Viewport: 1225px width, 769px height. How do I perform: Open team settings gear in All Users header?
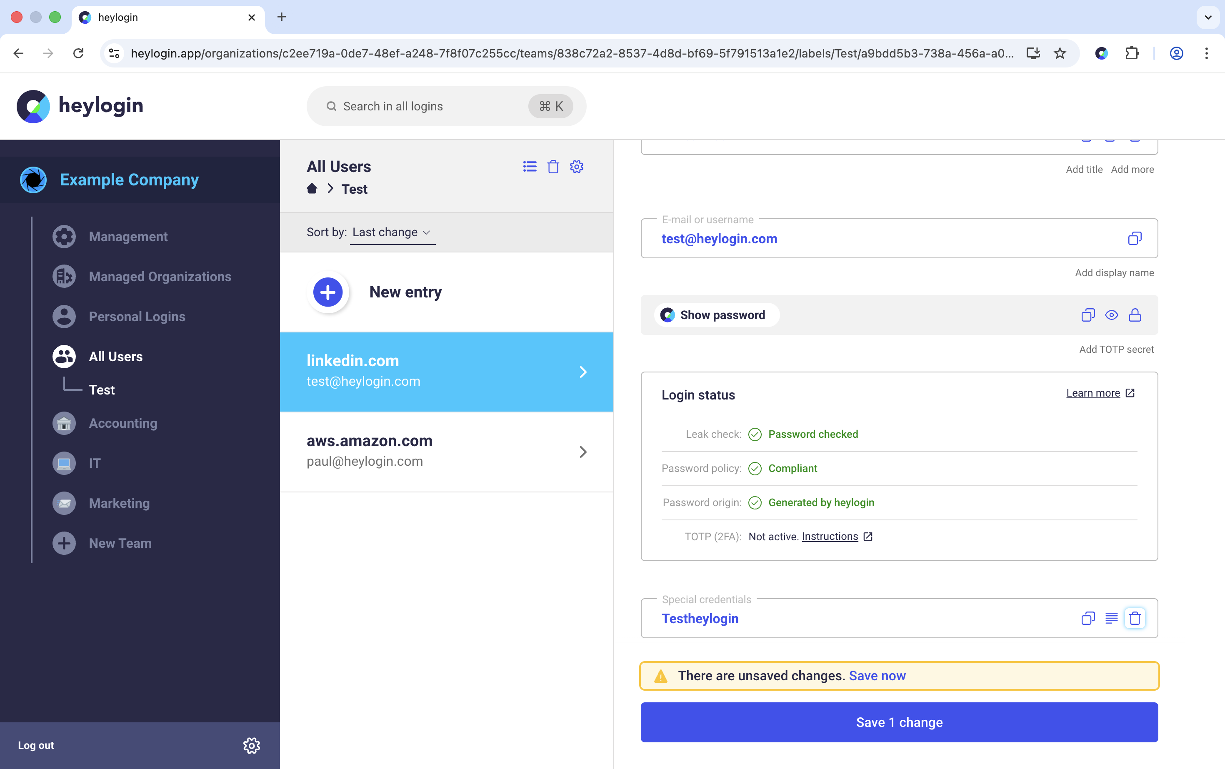pos(576,167)
